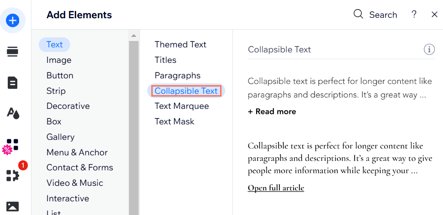Click the Collapsible Text info icon
Viewport: 443px width, 215px height.
[x=429, y=50]
